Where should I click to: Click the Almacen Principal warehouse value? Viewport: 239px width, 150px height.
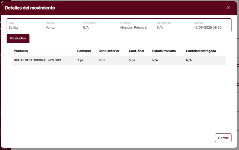pyautogui.click(x=133, y=27)
